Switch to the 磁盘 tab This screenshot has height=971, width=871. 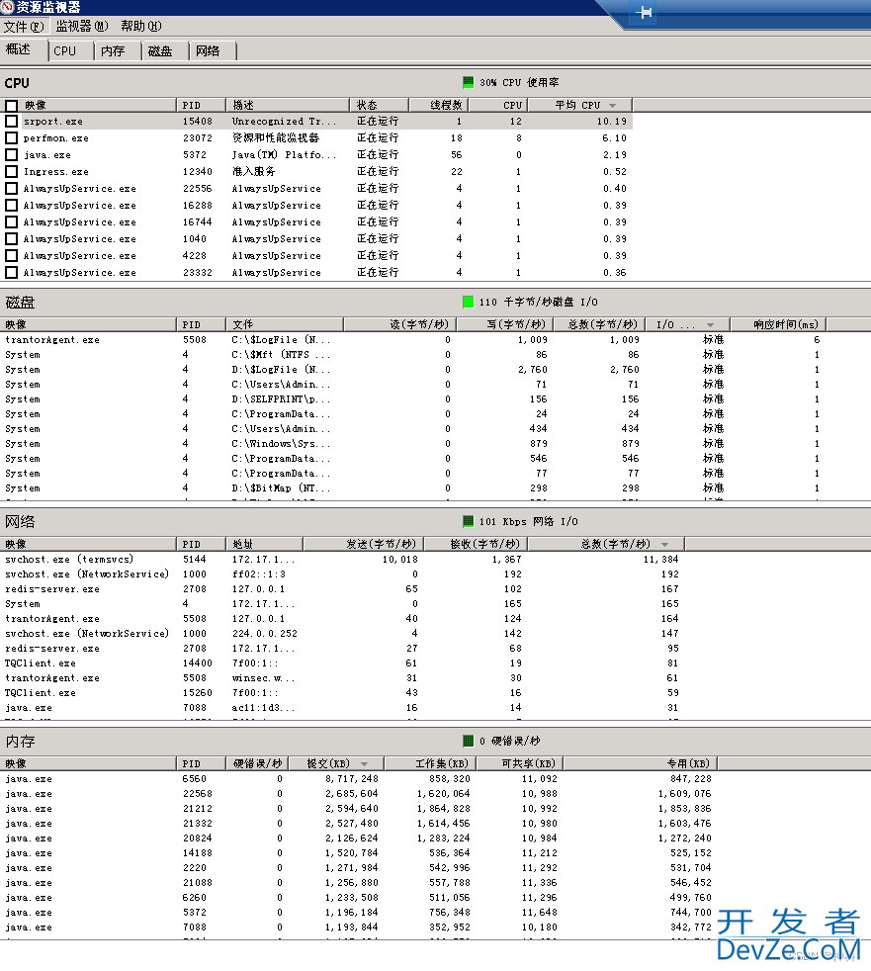pos(165,50)
